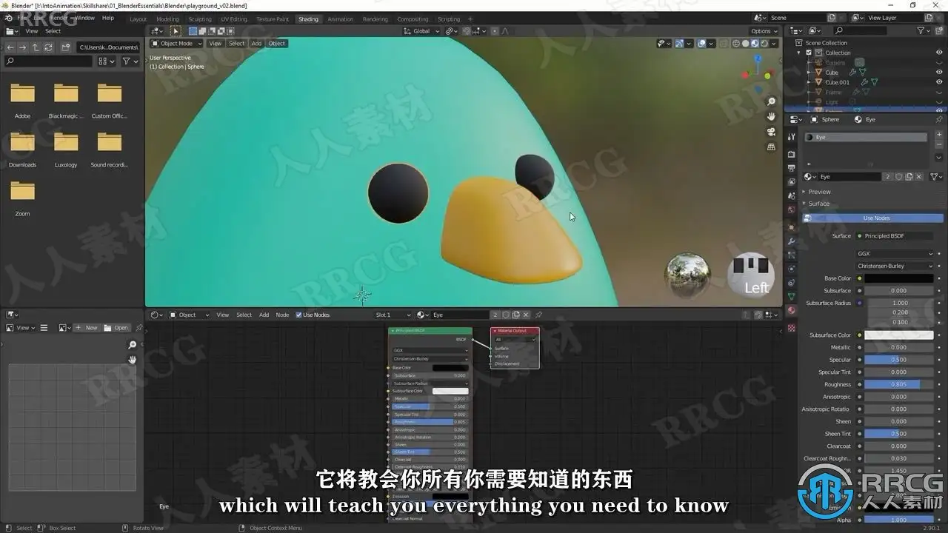
Task: Click the Subsurface Color swatch in properties
Action: 899,335
